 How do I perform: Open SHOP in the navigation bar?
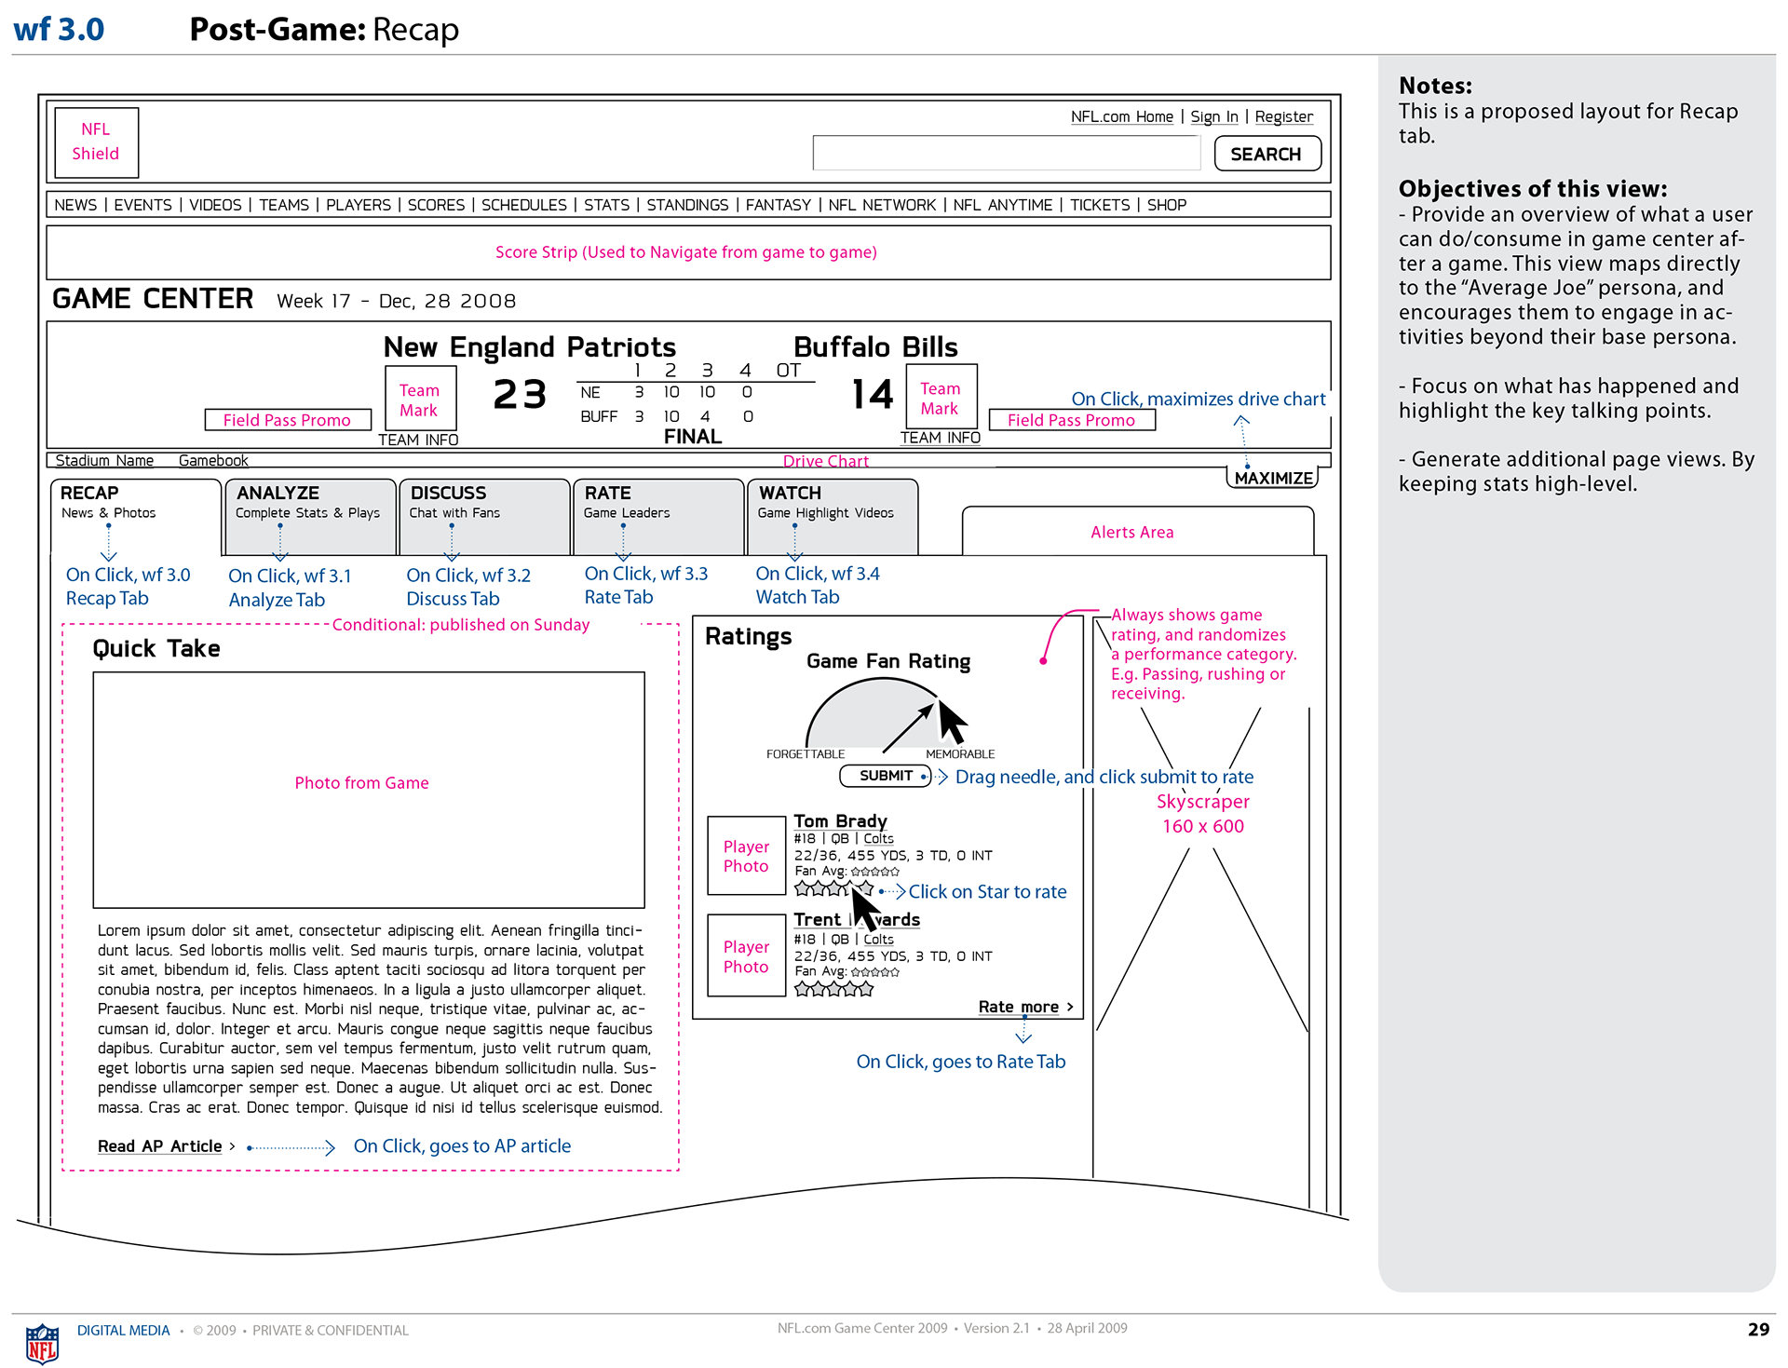[x=1167, y=205]
